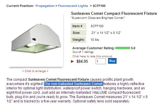Viewport: 162px width, 107px height.
Task: Click the SCFF190 breadcrumb text
Action: 99,6
